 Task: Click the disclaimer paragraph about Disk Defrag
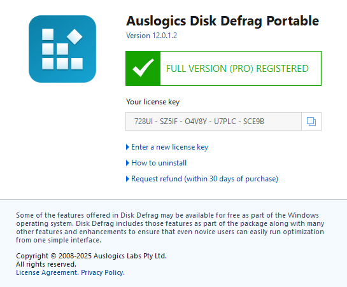(170, 228)
